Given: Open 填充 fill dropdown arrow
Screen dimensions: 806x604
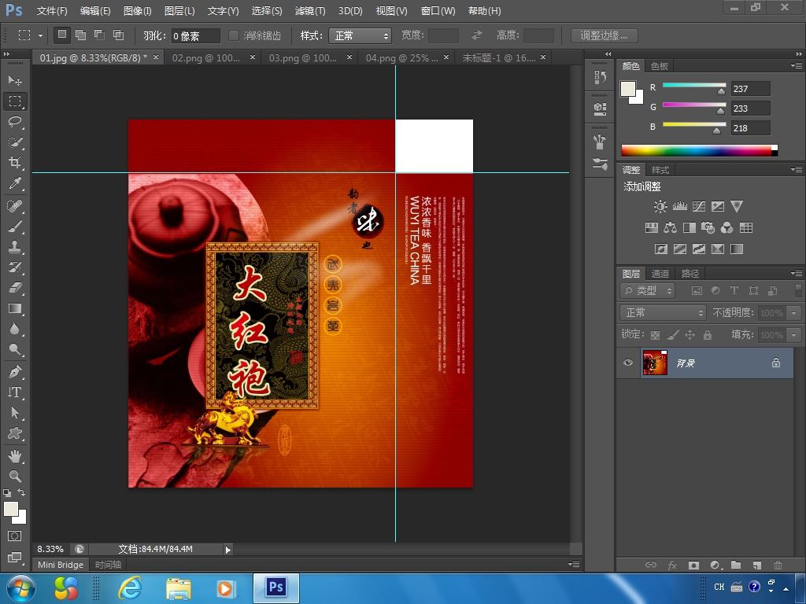Looking at the screenshot, I should 794,335.
